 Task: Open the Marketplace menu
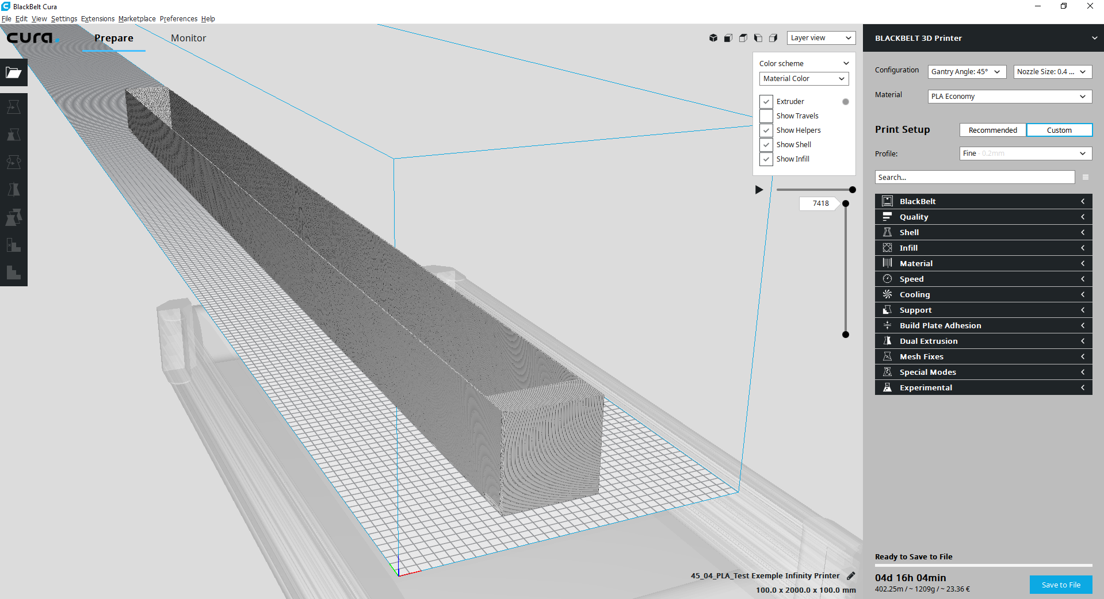tap(137, 19)
